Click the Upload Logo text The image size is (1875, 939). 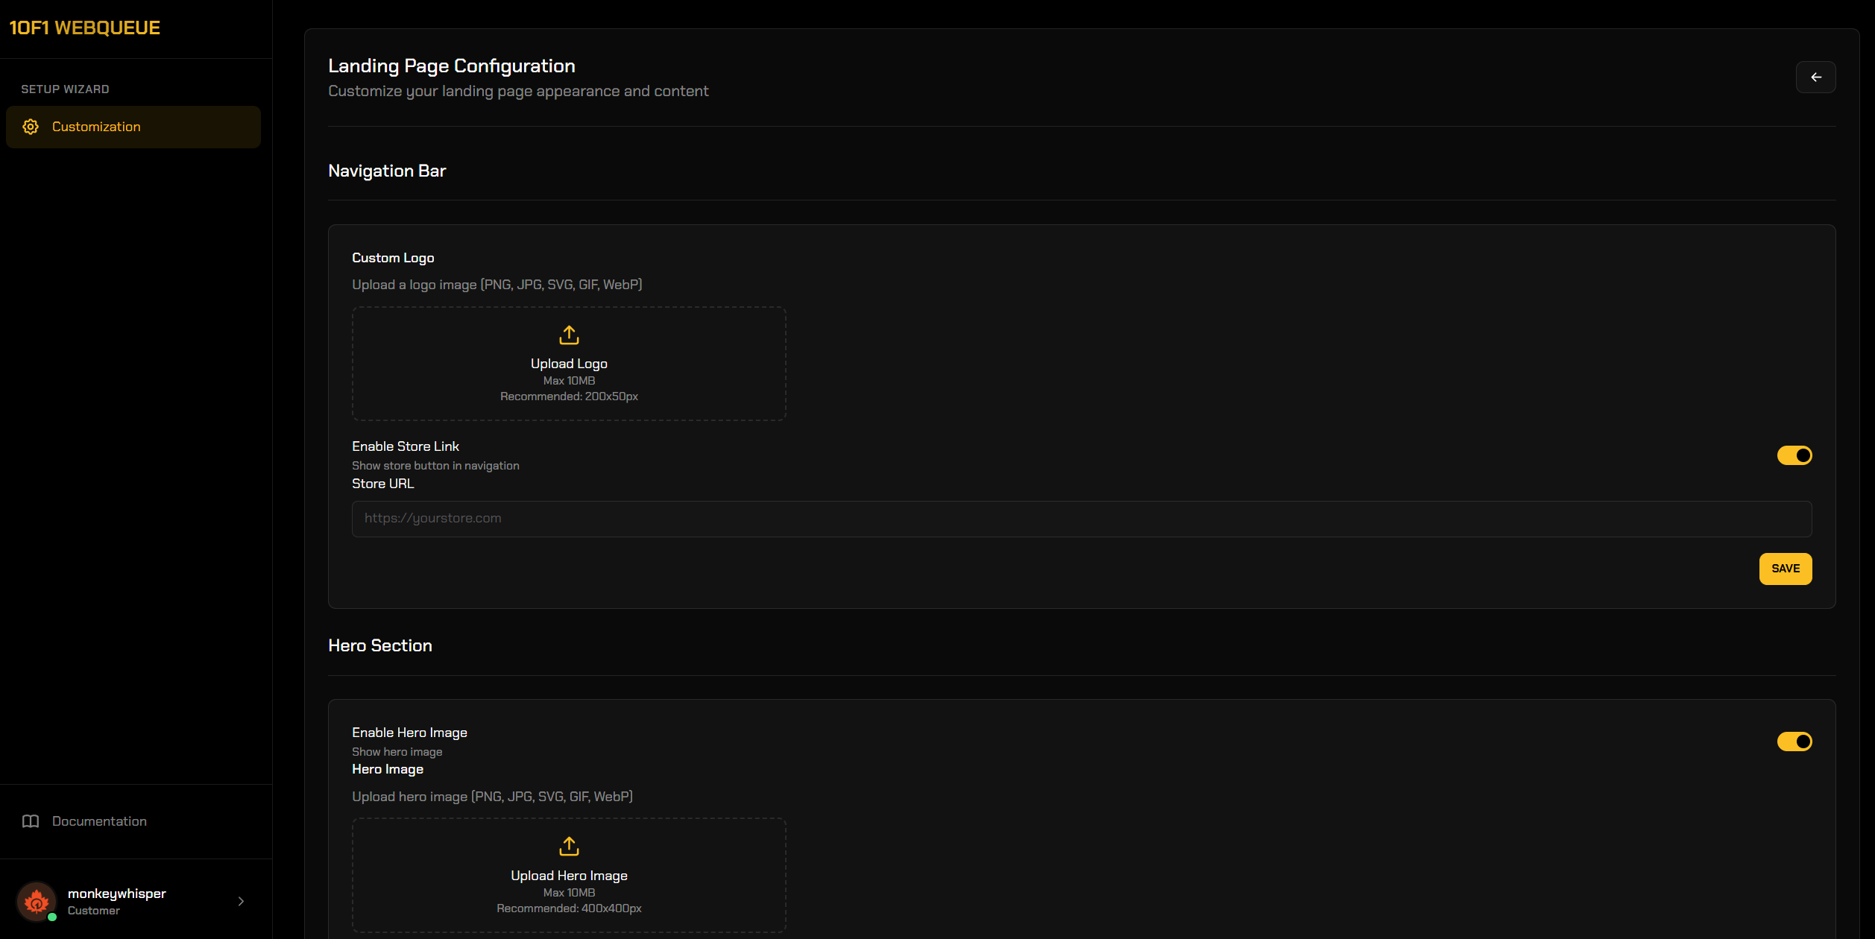[x=569, y=364]
